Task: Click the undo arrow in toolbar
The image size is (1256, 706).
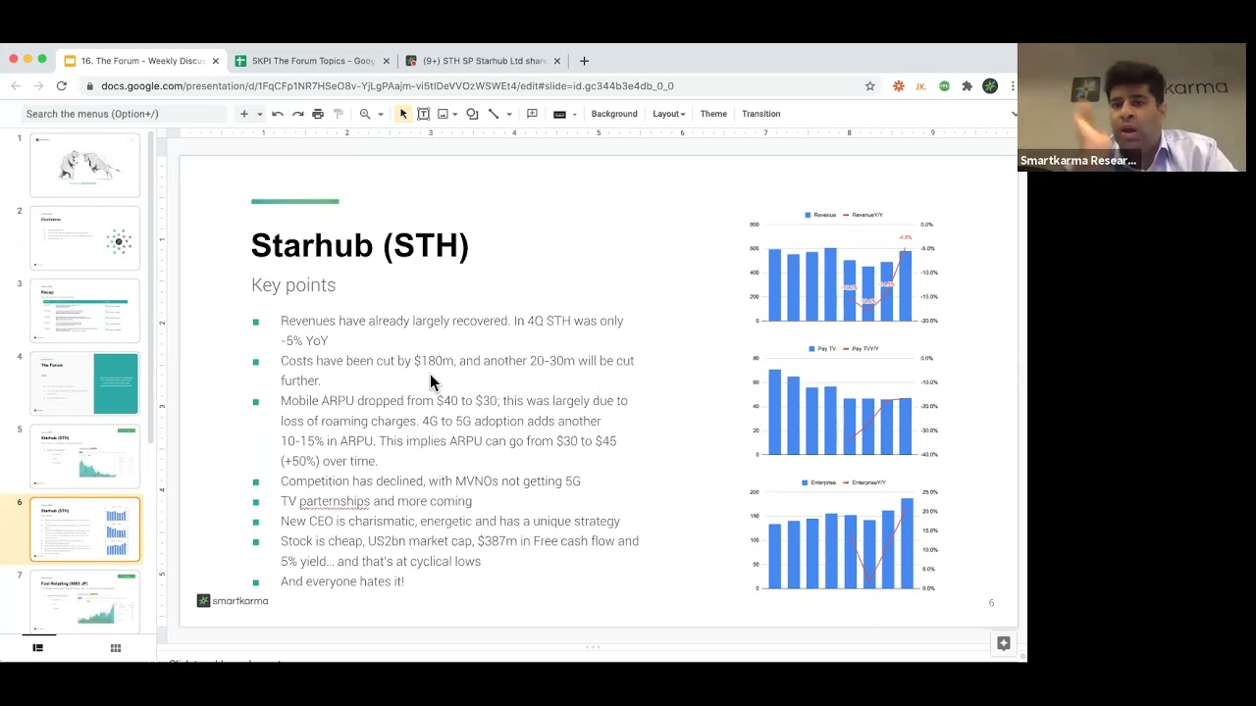Action: [x=278, y=114]
